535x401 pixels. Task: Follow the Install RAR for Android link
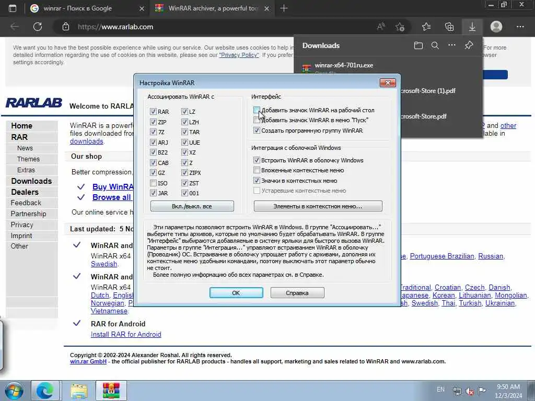[126, 334]
